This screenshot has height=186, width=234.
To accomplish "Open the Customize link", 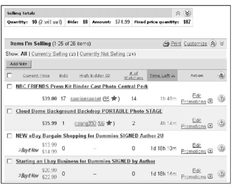I will 195,44.
